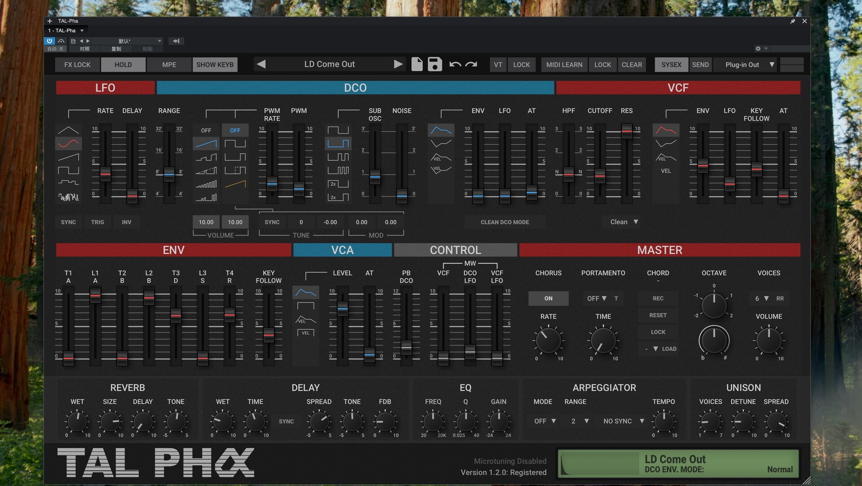Open the portamento OFF dropdown
This screenshot has width=862, height=486.
(x=597, y=298)
